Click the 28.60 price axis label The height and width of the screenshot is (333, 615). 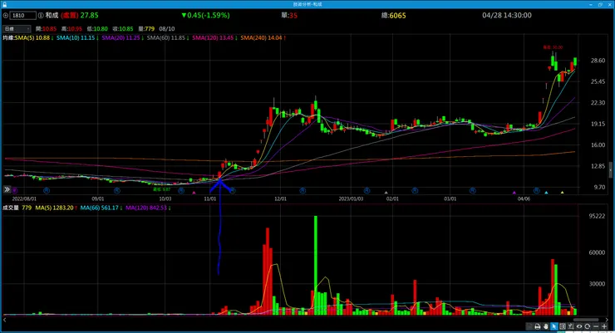click(x=598, y=61)
